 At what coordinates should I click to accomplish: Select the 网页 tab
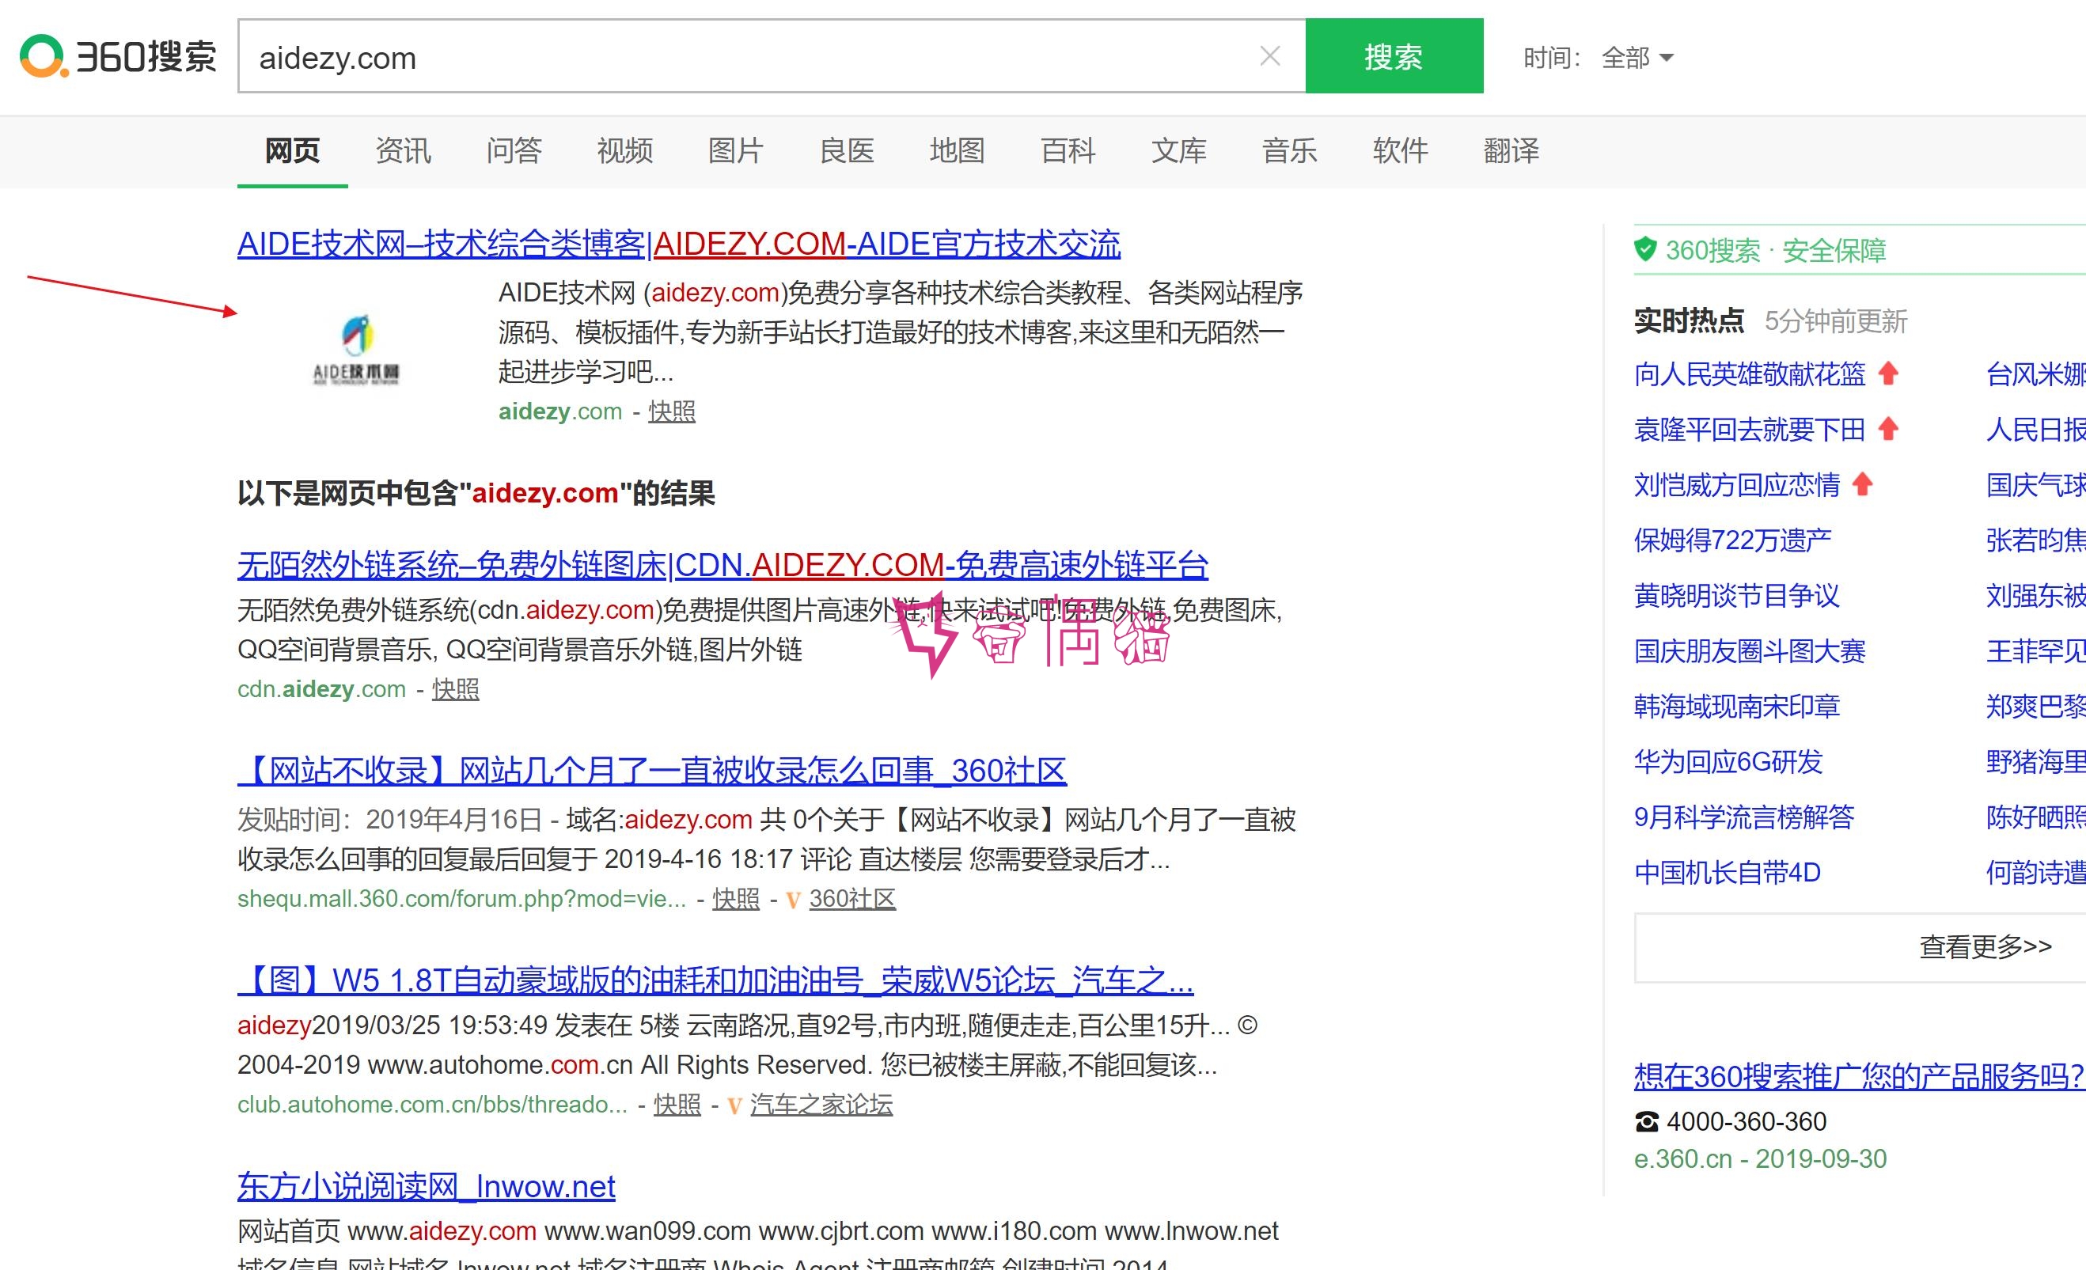pos(292,150)
